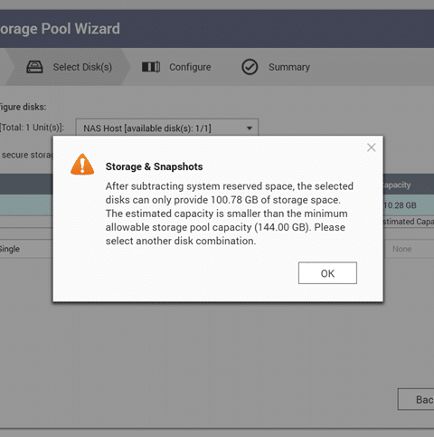Switch to the Summary wizard step
The height and width of the screenshot is (437, 434).
tap(289, 67)
